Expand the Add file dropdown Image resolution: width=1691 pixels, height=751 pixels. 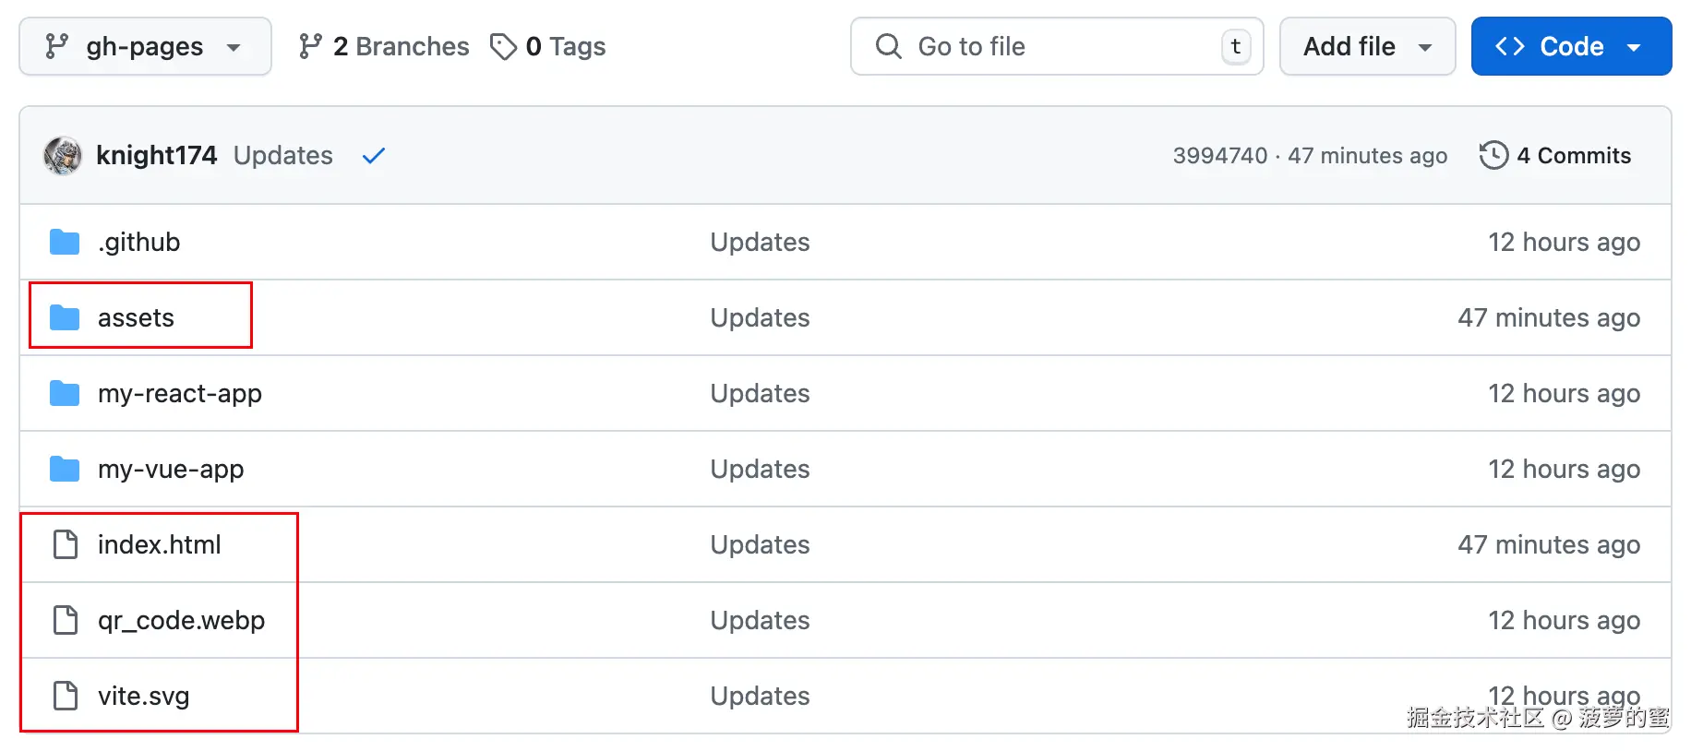[x=1367, y=47]
